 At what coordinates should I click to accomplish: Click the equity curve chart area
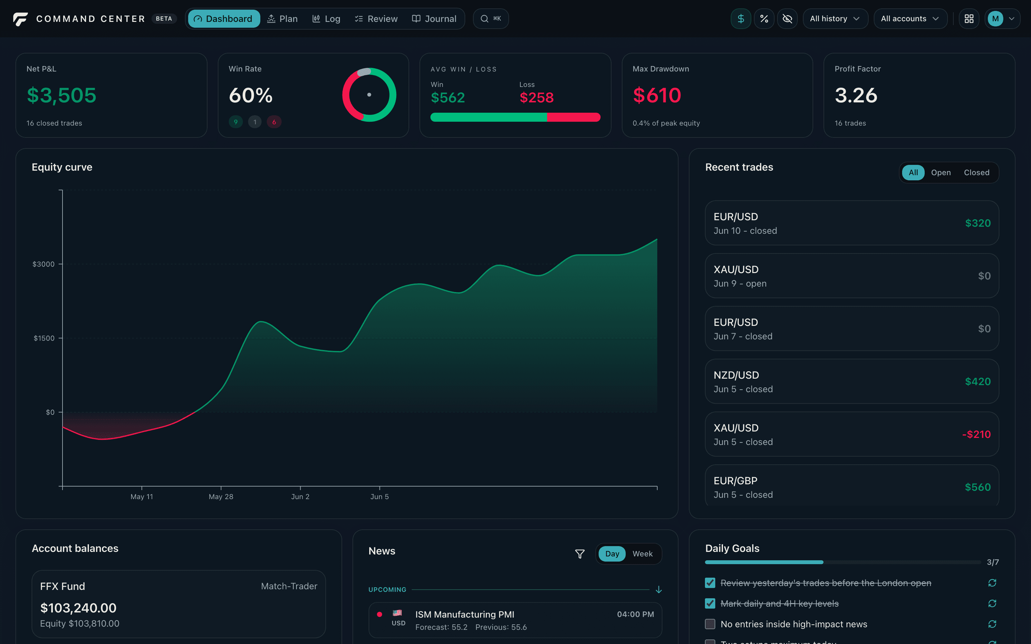pos(360,339)
